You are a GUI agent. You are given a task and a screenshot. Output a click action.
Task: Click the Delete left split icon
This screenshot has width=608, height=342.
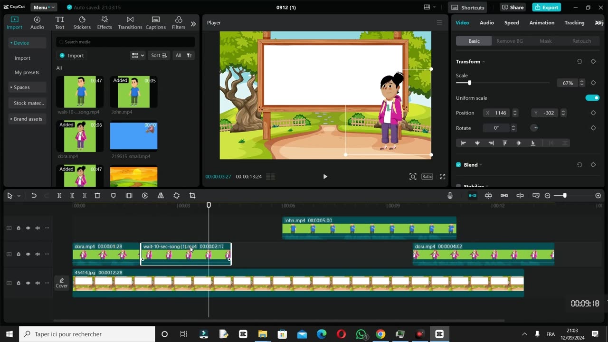[72, 196]
